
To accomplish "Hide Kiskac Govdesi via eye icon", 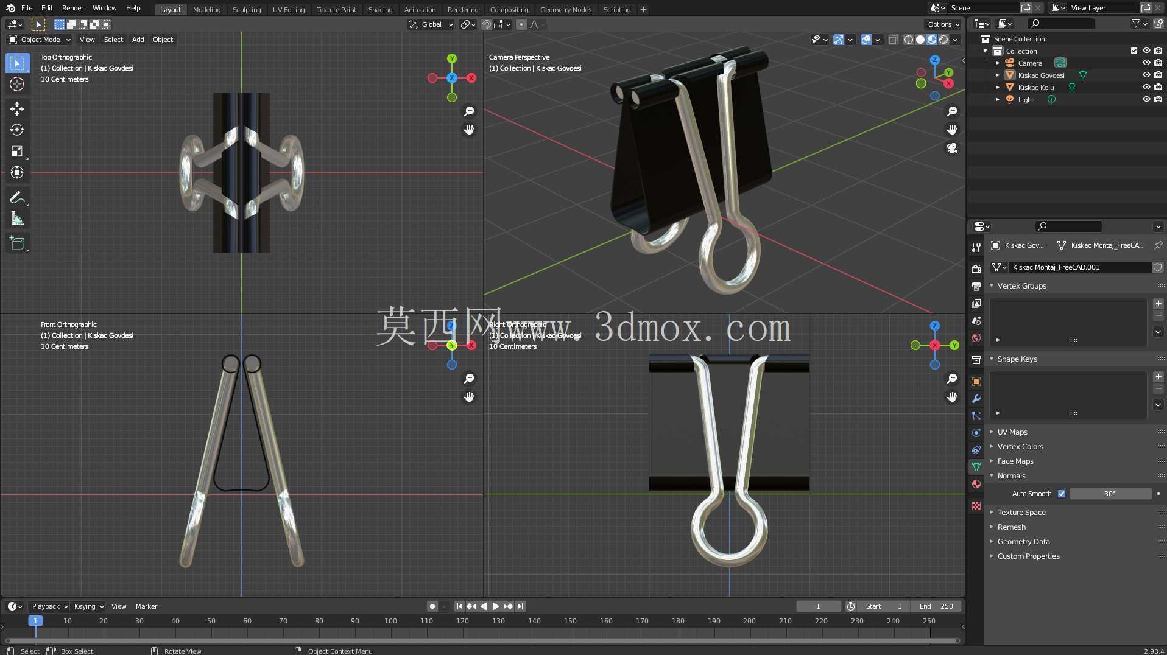I will [x=1146, y=75].
